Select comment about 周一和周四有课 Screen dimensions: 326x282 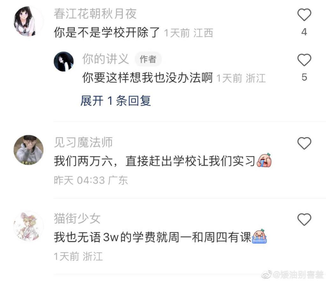(152, 237)
